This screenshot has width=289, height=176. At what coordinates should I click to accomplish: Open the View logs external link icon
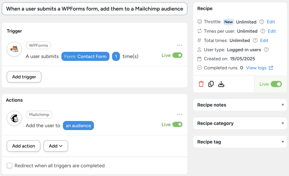pyautogui.click(x=271, y=68)
